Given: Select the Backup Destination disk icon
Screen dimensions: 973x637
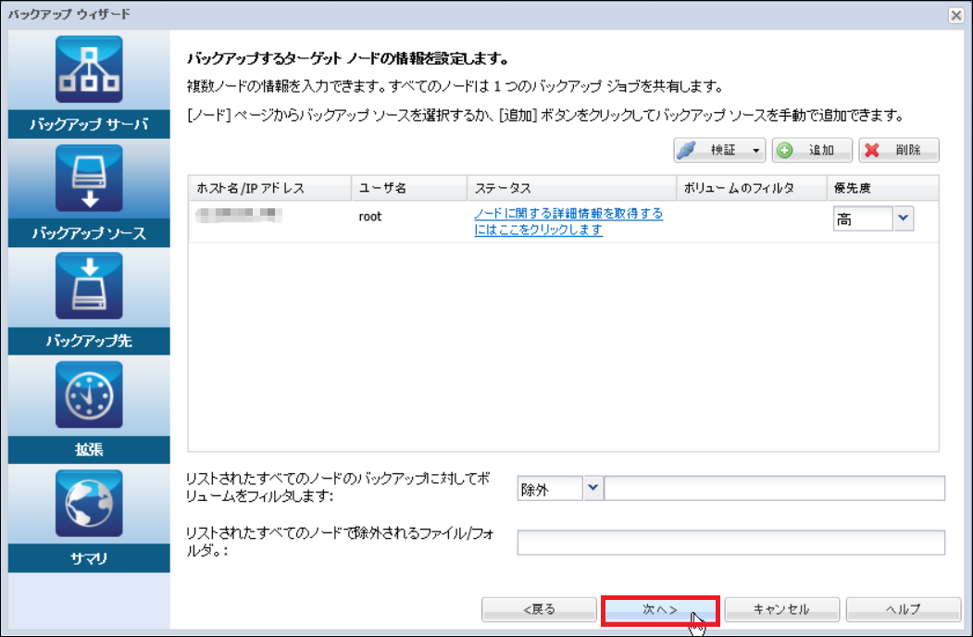Looking at the screenshot, I should [x=89, y=286].
